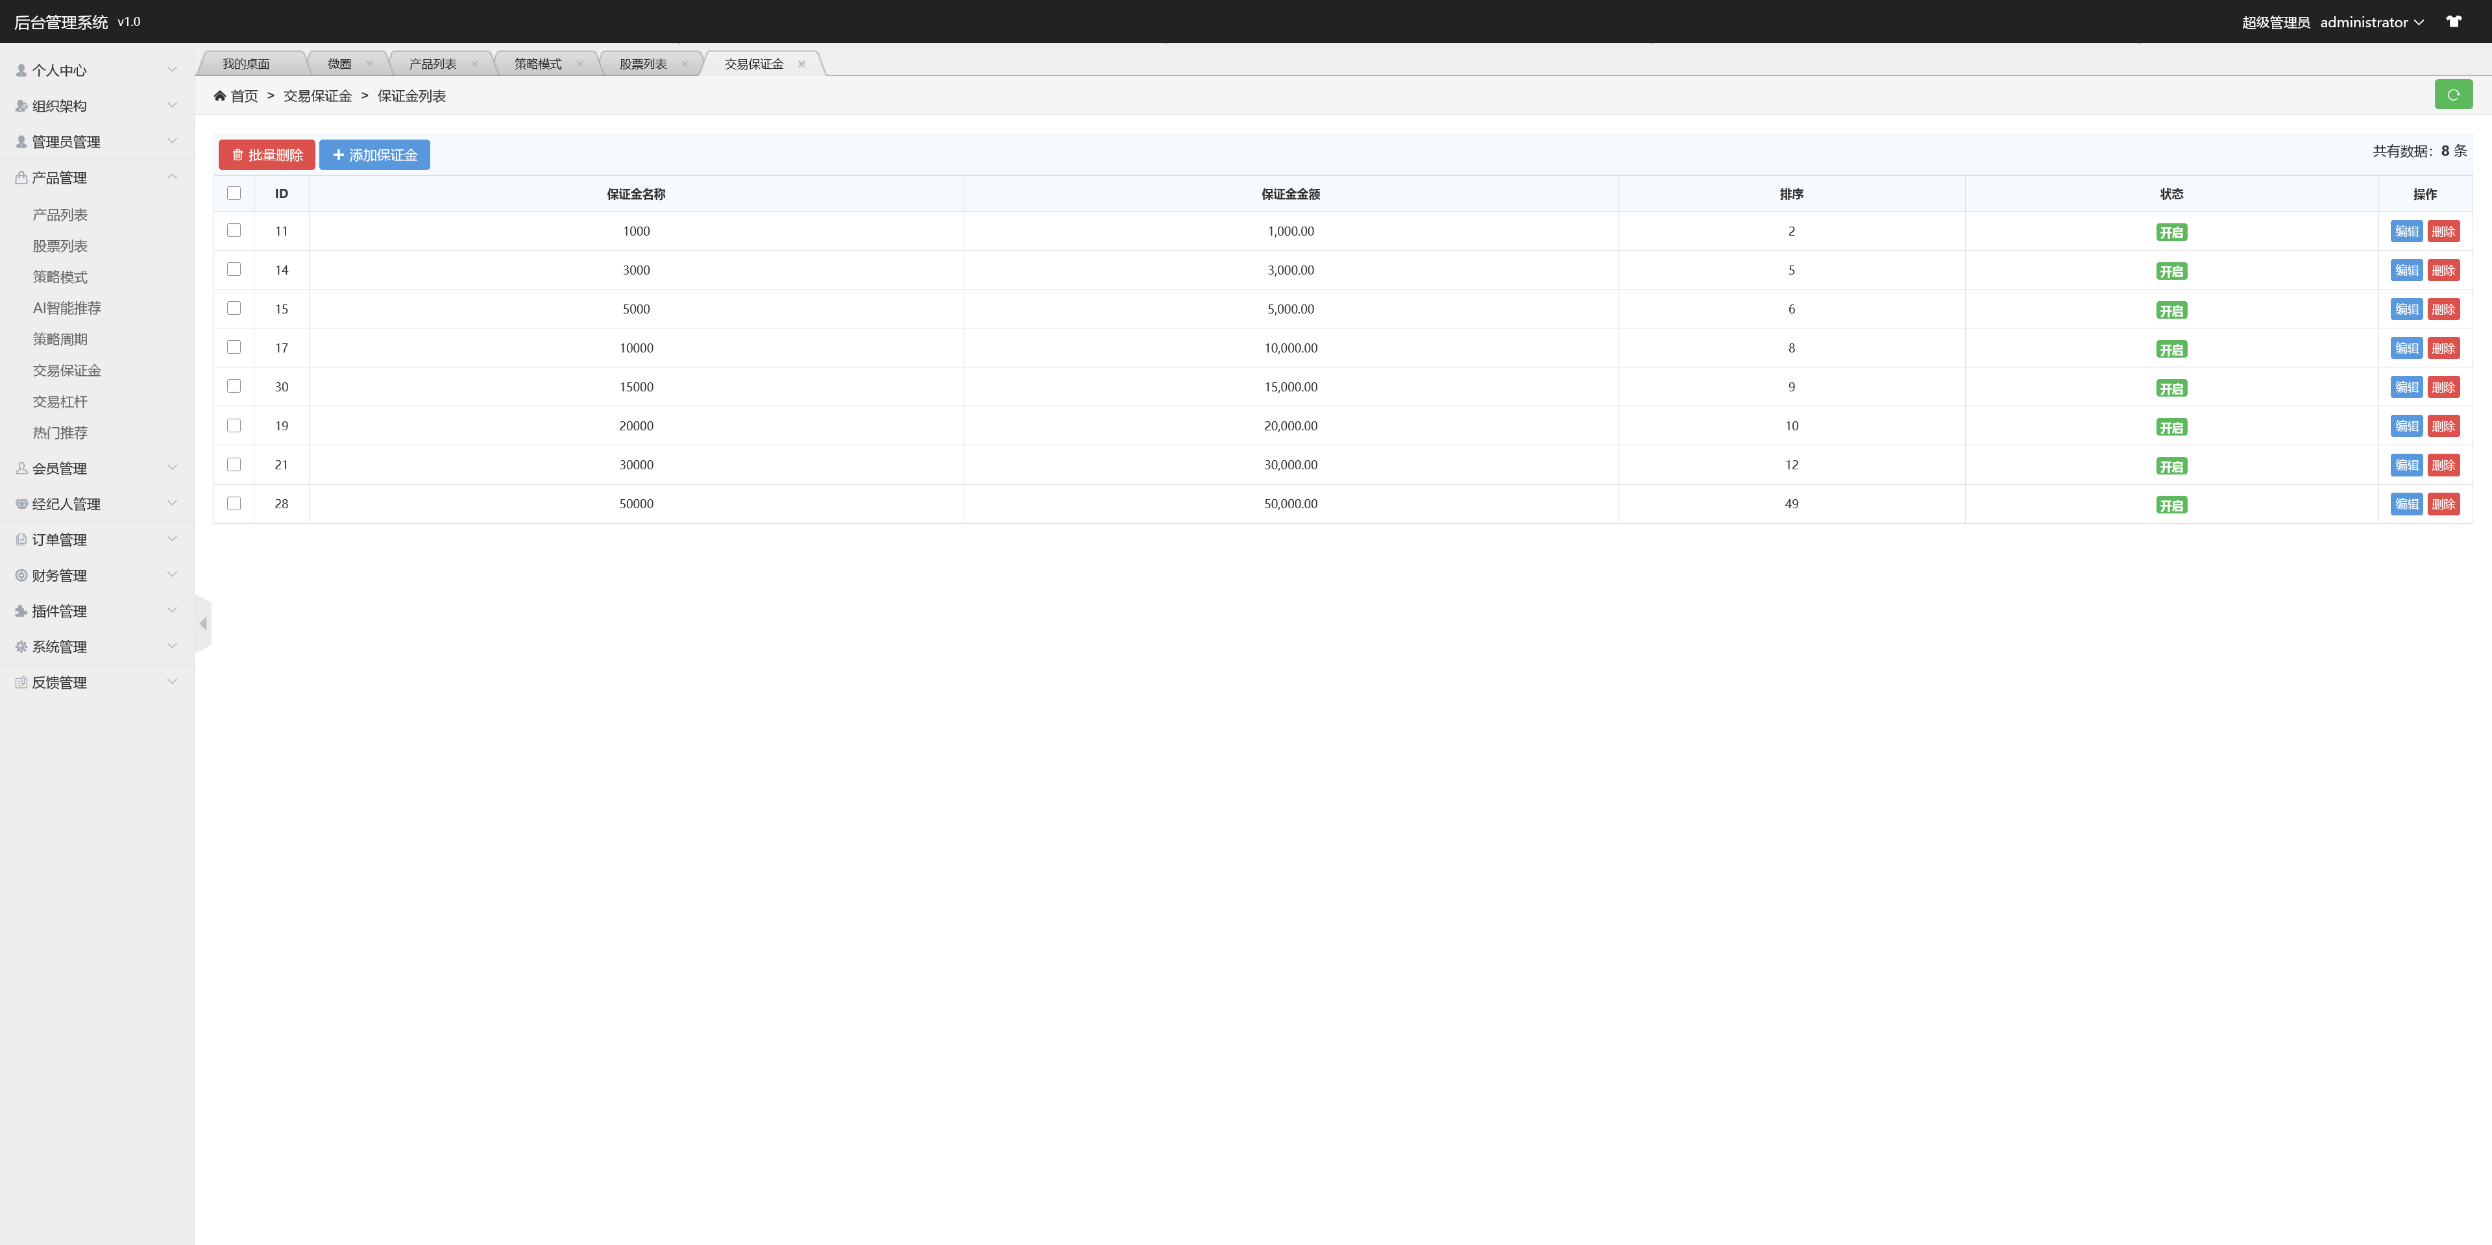The width and height of the screenshot is (2492, 1245).
Task: Click the green refresh icon button
Action: [2452, 95]
